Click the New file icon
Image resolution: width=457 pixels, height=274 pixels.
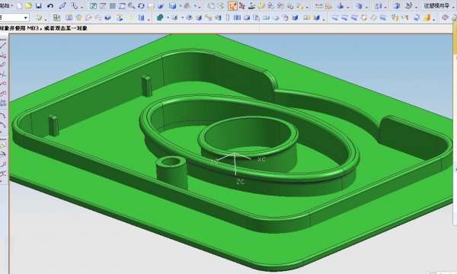tap(19, 6)
